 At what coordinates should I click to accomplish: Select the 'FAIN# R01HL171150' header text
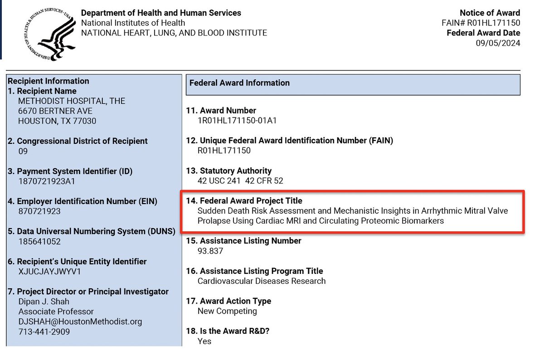point(481,23)
